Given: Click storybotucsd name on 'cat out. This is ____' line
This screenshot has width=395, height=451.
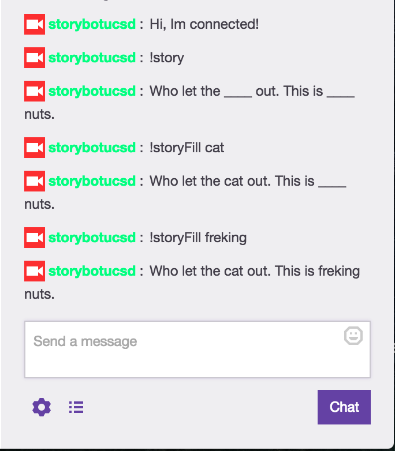Looking at the screenshot, I should [92, 181].
